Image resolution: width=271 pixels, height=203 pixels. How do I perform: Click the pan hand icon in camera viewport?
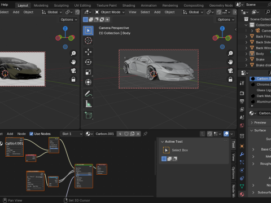pyautogui.click(x=230, y=62)
